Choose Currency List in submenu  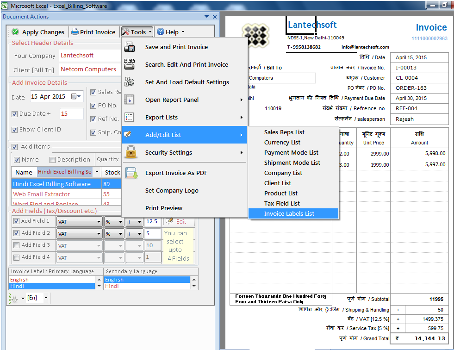(x=293, y=142)
